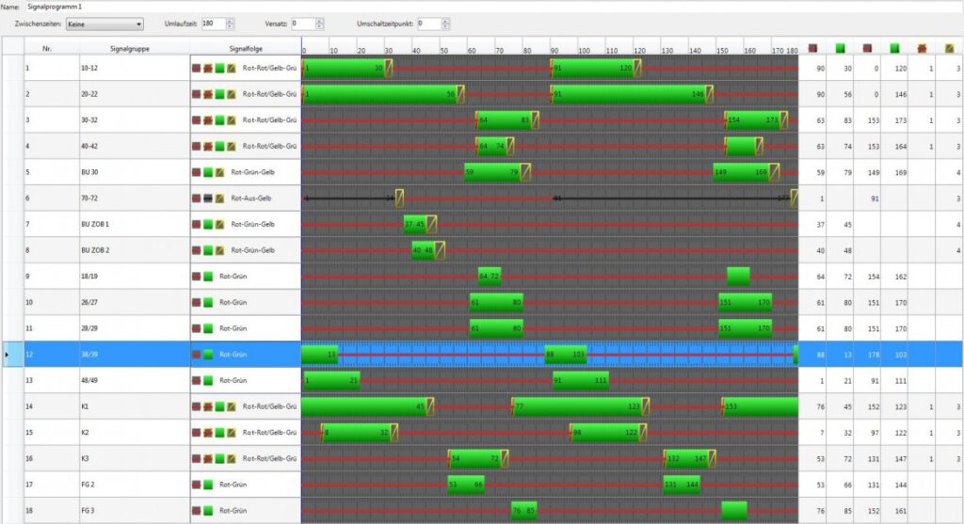Image resolution: width=964 pixels, height=524 pixels.
Task: Click the red state icon in row 10-12
Action: (x=196, y=68)
